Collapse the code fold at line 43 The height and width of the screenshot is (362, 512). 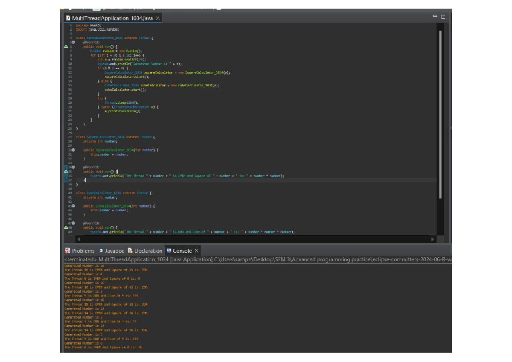click(73, 206)
